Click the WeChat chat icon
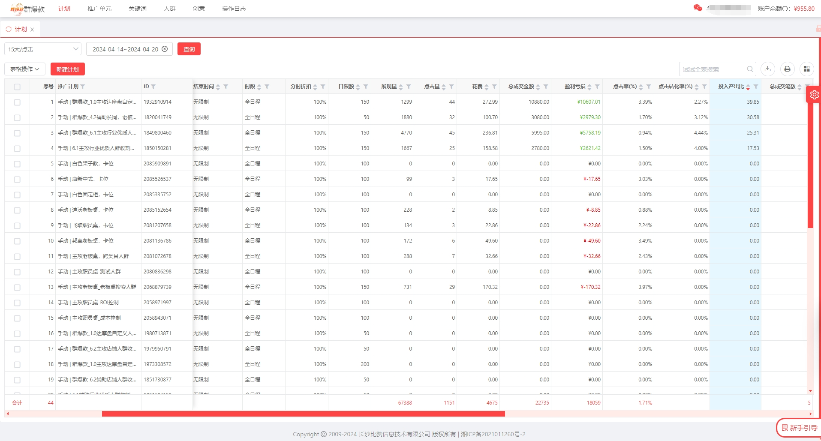821x441 pixels. 698,8
